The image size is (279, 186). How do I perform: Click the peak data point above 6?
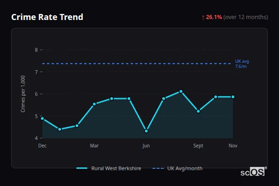[181, 92]
